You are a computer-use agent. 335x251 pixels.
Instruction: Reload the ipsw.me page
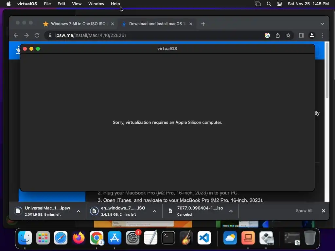pyautogui.click(x=37, y=35)
